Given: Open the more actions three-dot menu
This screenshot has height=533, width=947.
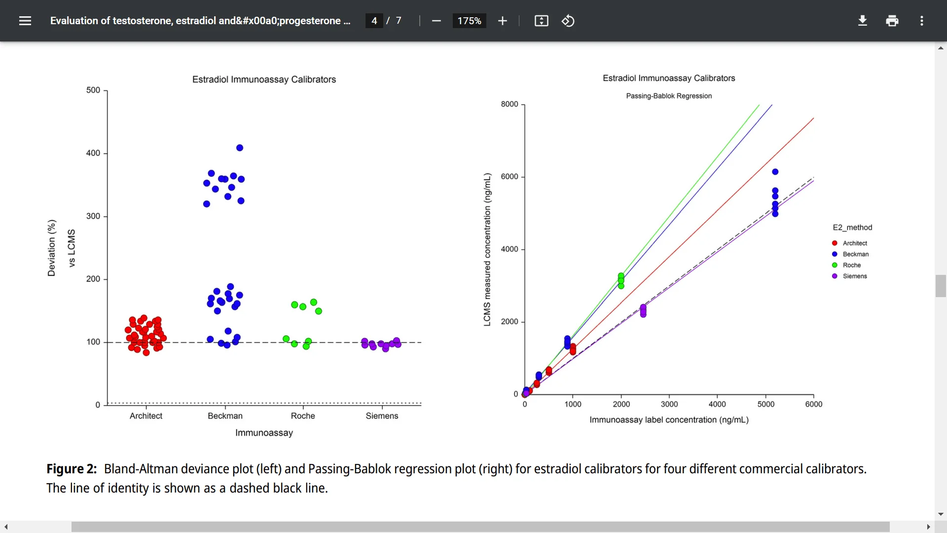Looking at the screenshot, I should (922, 21).
